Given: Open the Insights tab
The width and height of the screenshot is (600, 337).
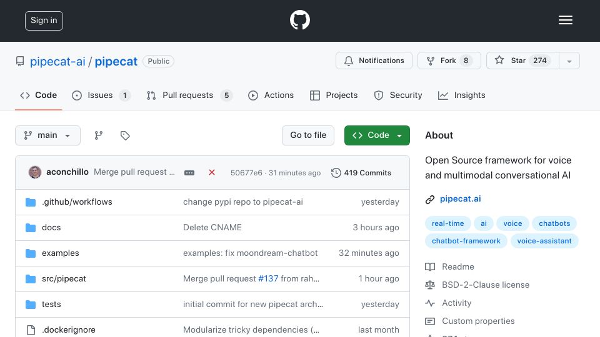Looking at the screenshot, I should tap(461, 95).
